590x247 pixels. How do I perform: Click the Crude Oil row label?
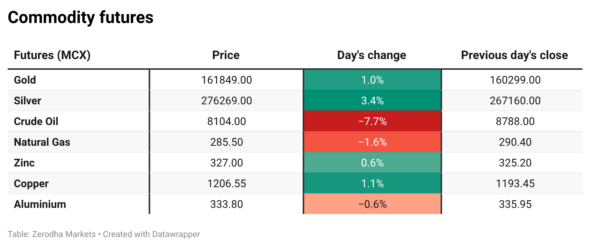36,122
